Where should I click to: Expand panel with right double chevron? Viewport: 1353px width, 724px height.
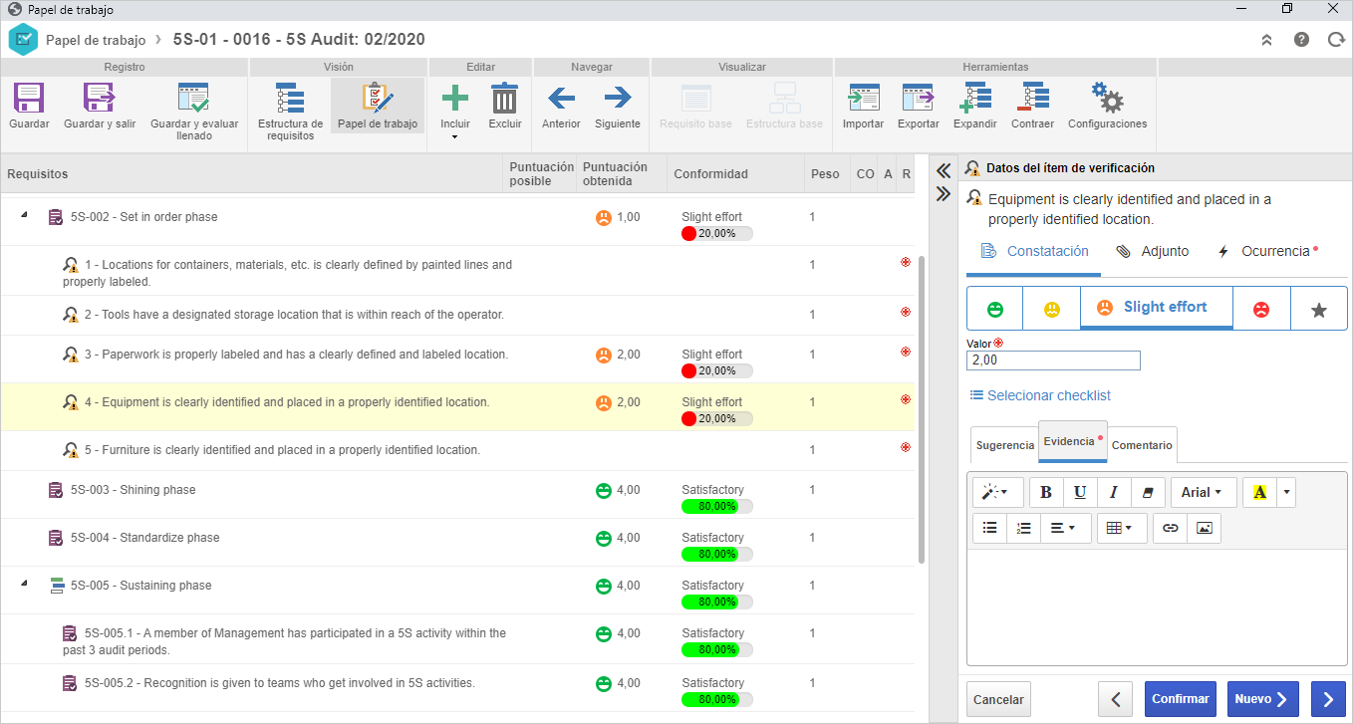[x=943, y=193]
